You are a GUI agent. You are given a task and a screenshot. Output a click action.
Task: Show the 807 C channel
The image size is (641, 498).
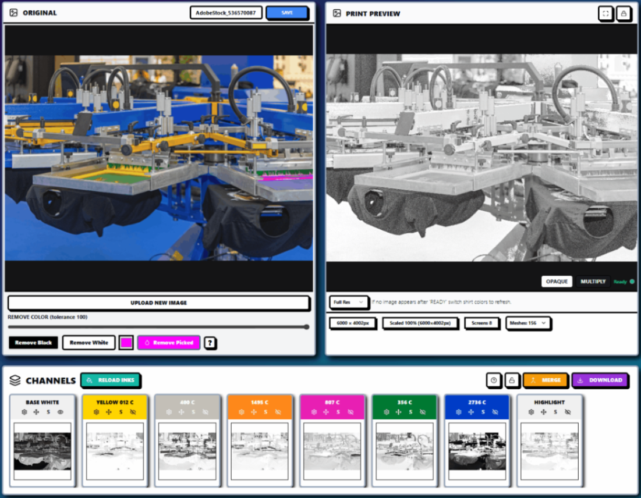(x=350, y=412)
